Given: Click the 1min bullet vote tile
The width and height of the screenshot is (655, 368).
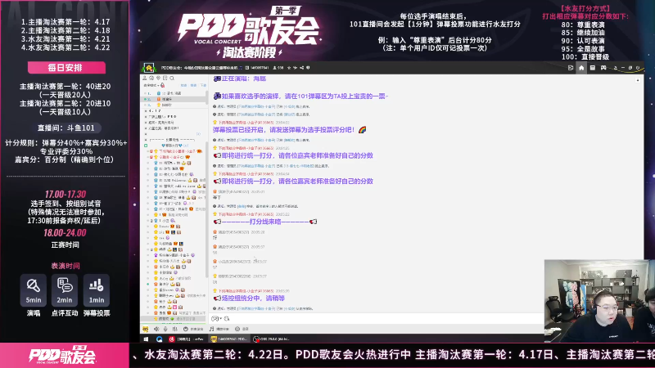Looking at the screenshot, I should [96, 290].
